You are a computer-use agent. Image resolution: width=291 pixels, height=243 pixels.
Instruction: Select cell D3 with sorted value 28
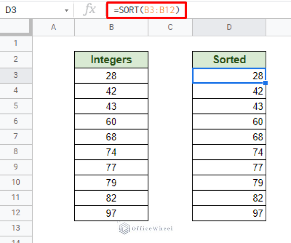click(229, 76)
